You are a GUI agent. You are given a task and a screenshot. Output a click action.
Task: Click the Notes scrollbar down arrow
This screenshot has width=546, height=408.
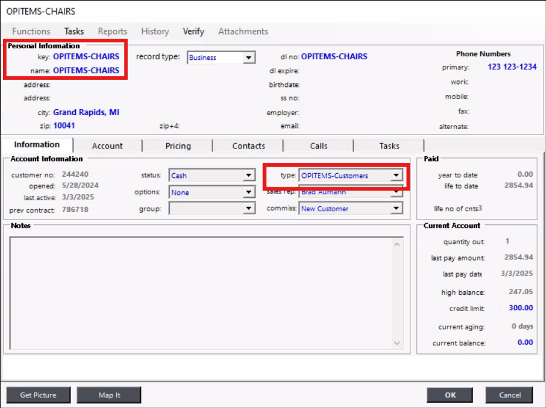tap(397, 343)
